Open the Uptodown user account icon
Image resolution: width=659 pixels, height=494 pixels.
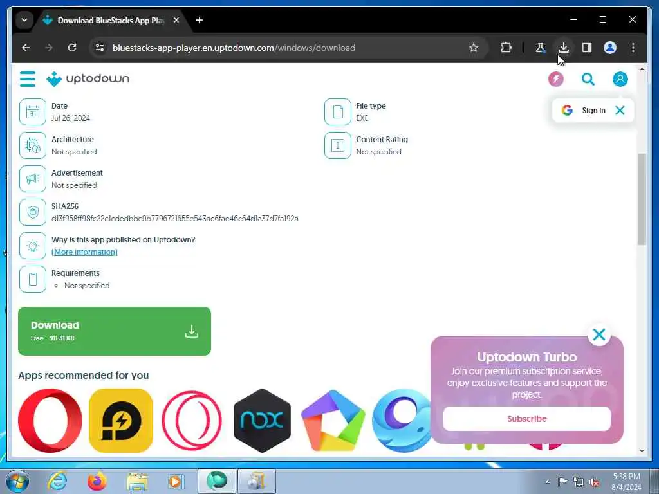click(620, 79)
